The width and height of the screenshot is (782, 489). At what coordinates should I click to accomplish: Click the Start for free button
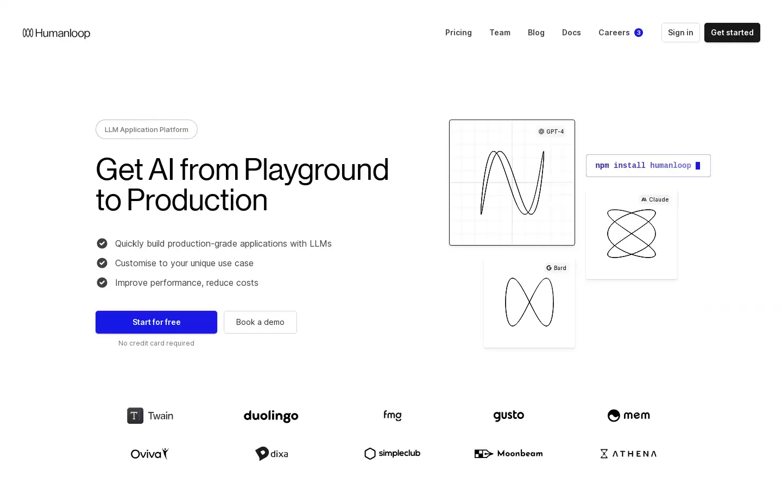tap(156, 322)
